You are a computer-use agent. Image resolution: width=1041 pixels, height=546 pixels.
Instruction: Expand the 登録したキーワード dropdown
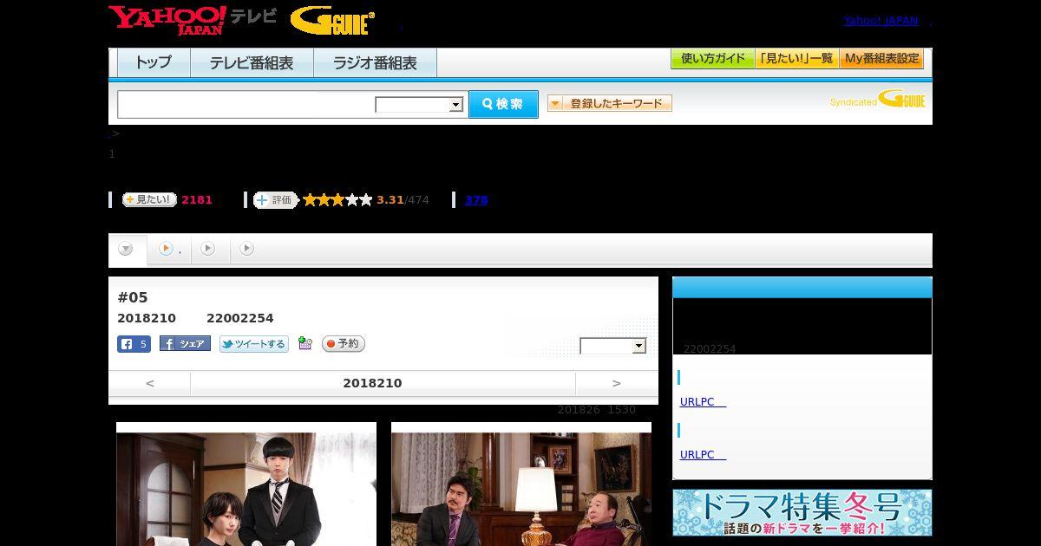(609, 103)
